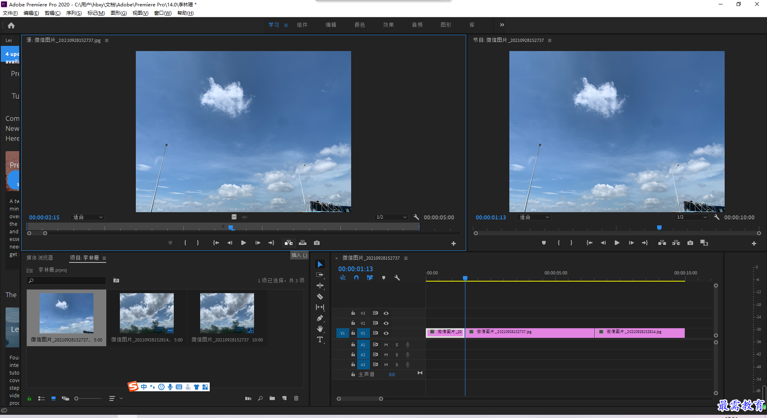Open the 序列 menu

[x=74, y=13]
